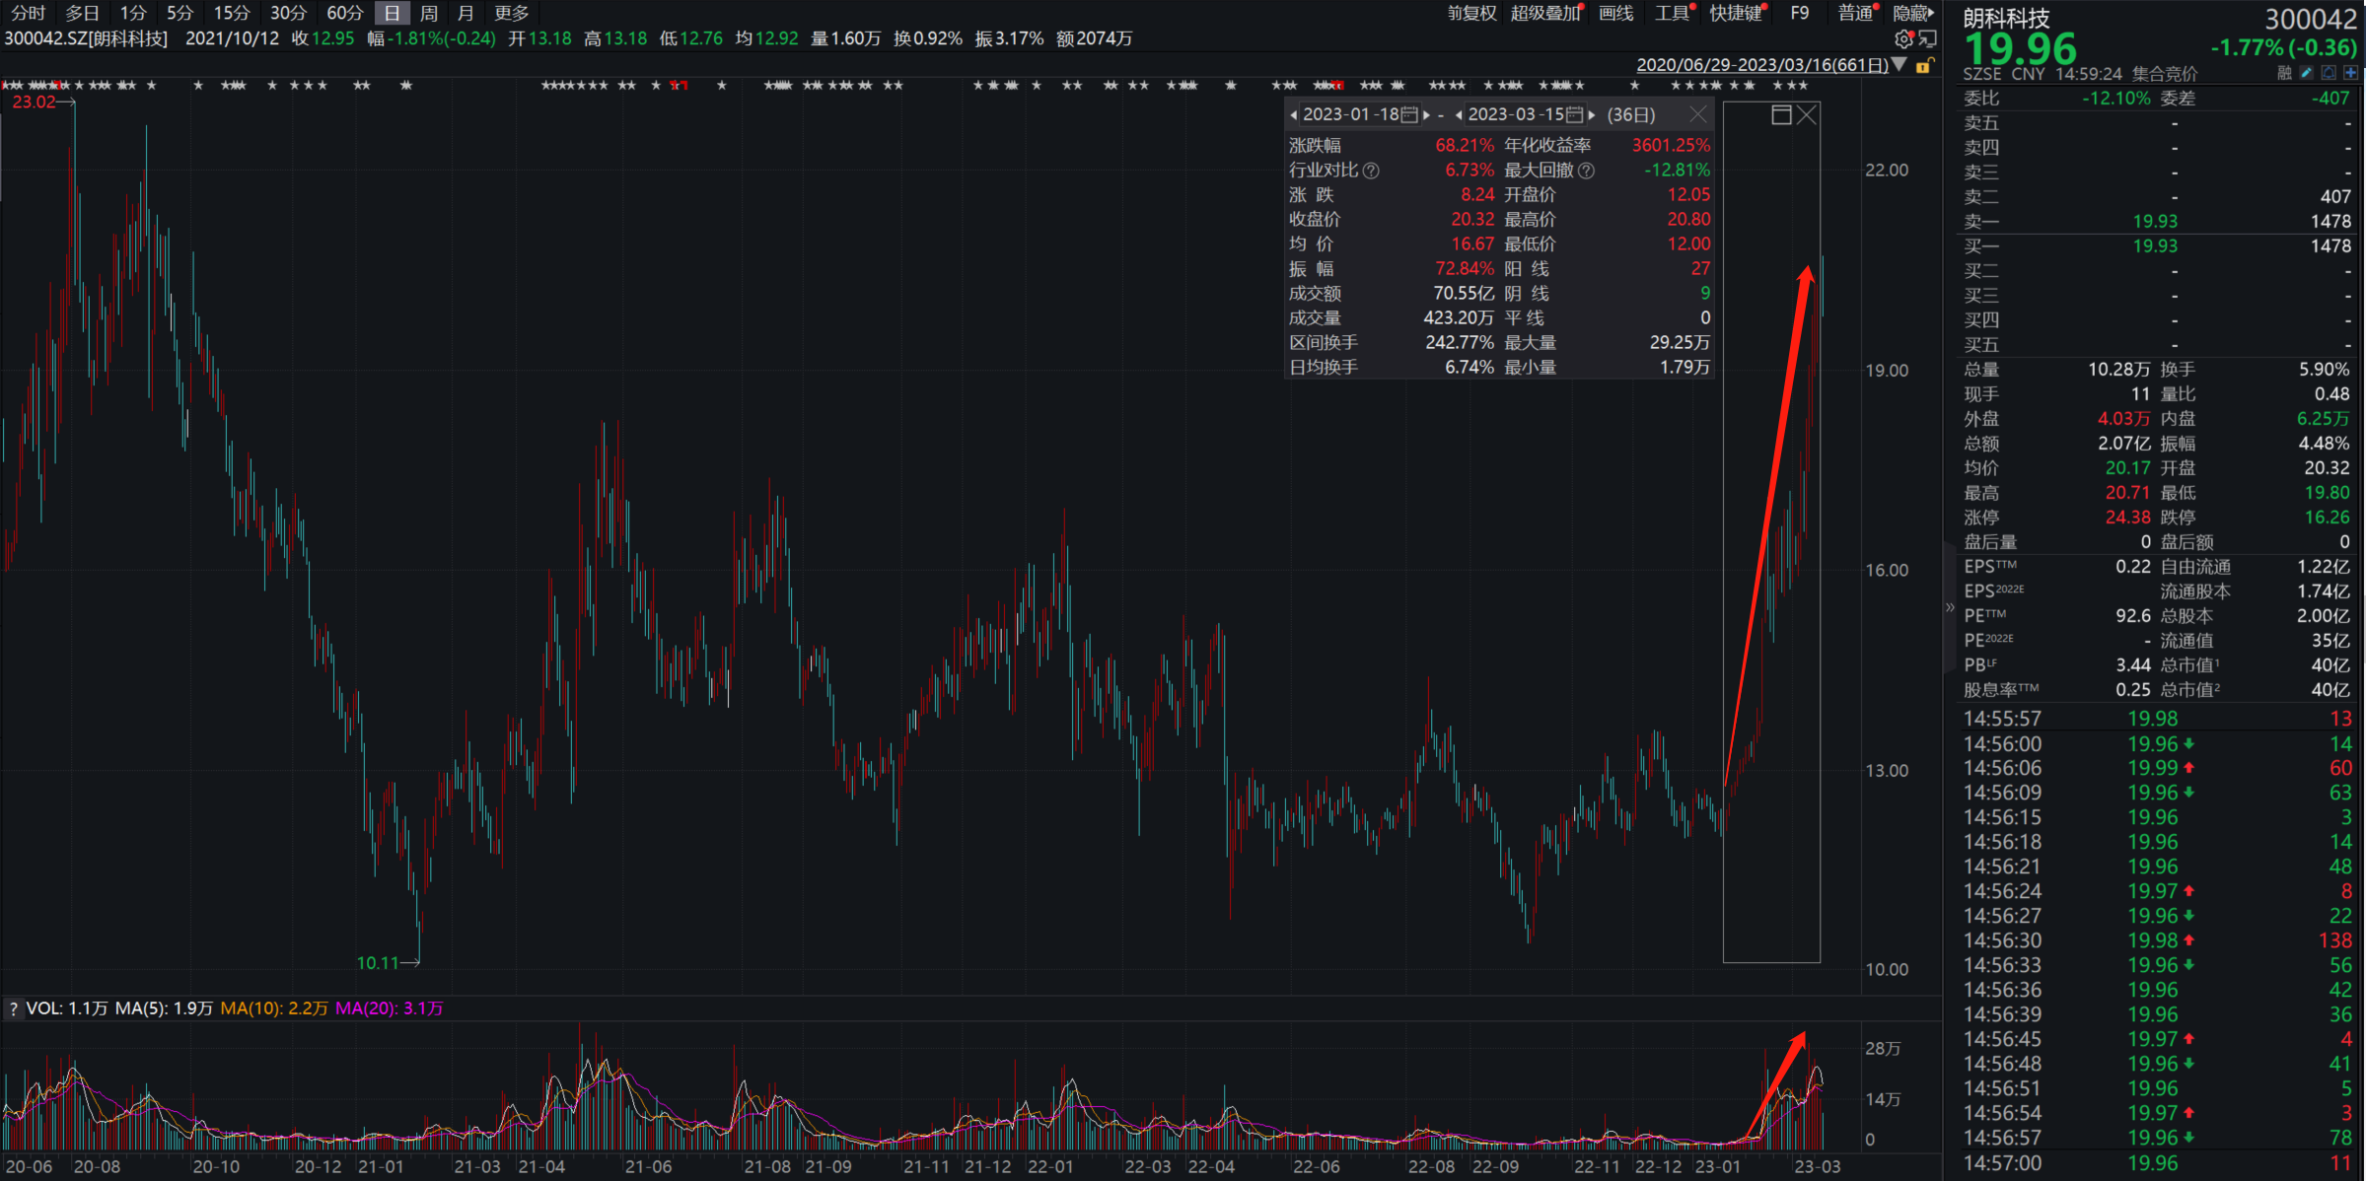Advance start date with right arrow
Screen dimensions: 2366x1181
point(1427,115)
